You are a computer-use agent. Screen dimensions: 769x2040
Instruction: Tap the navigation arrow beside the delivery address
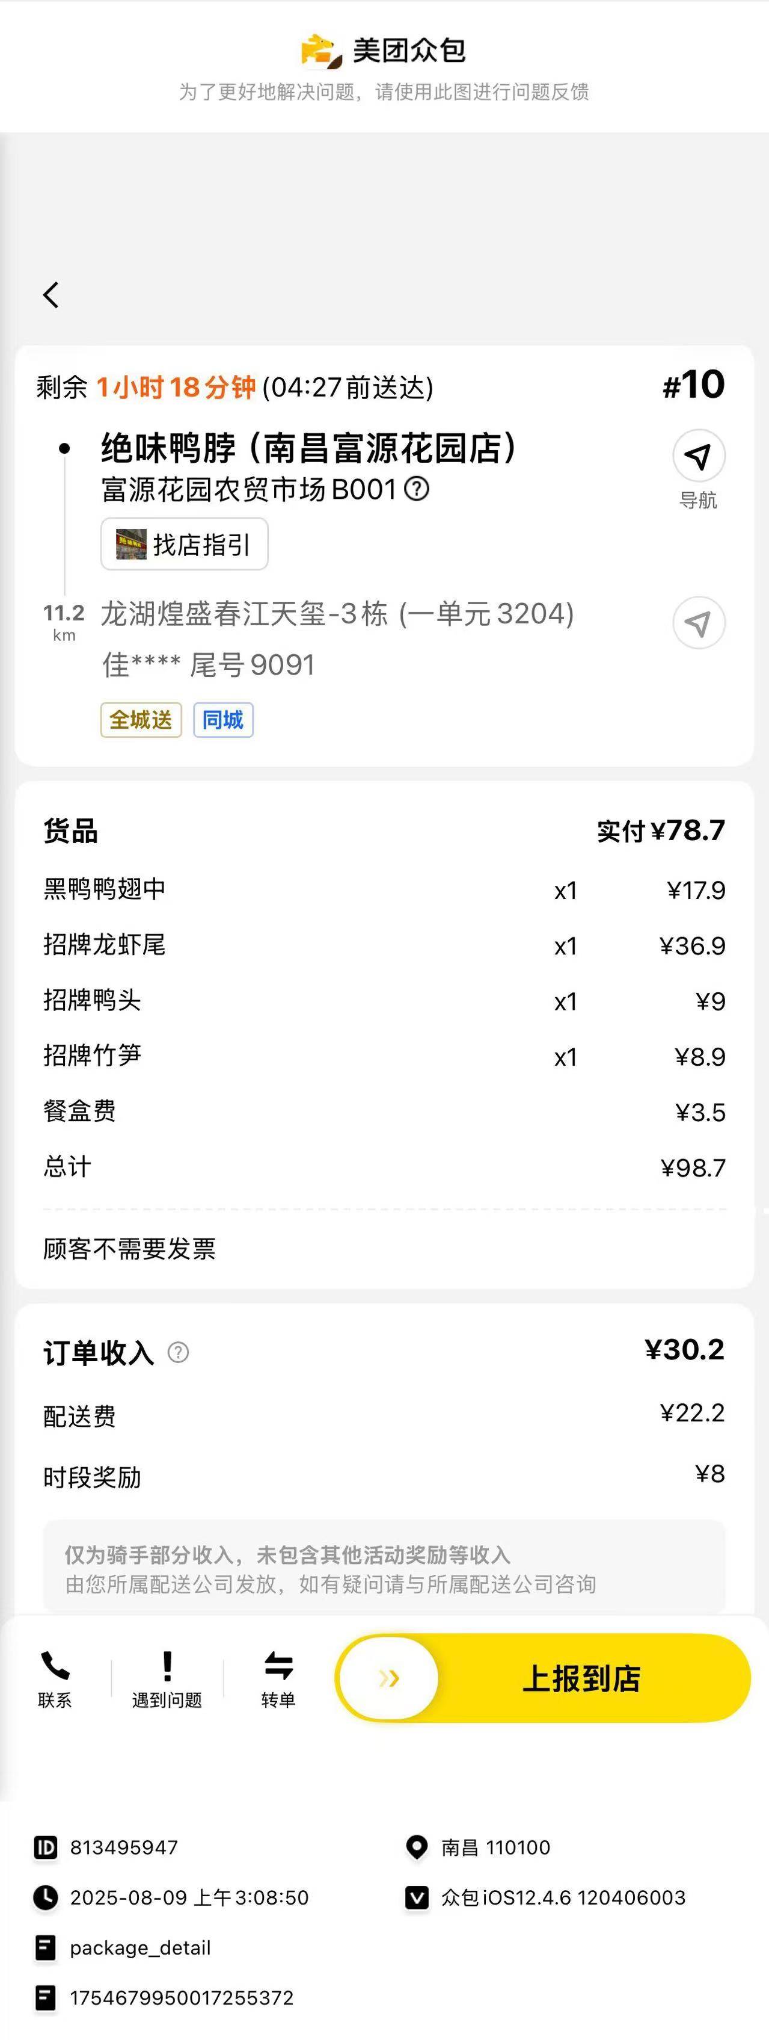(x=699, y=622)
